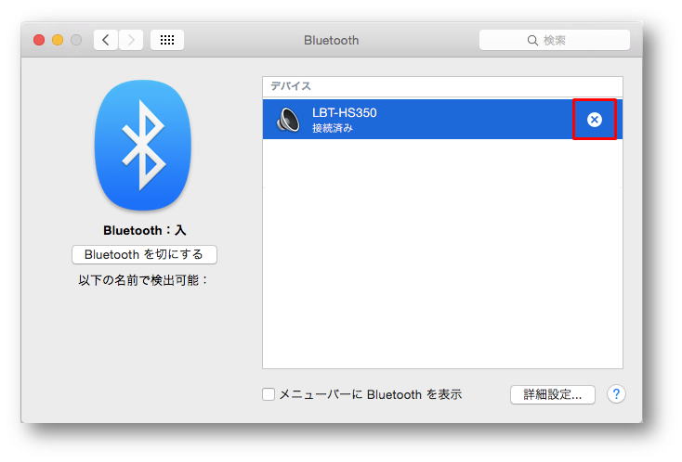Turn off Bluetooth with Bluetooth を切にする
Image resolution: width=682 pixels, height=462 pixels.
[144, 254]
